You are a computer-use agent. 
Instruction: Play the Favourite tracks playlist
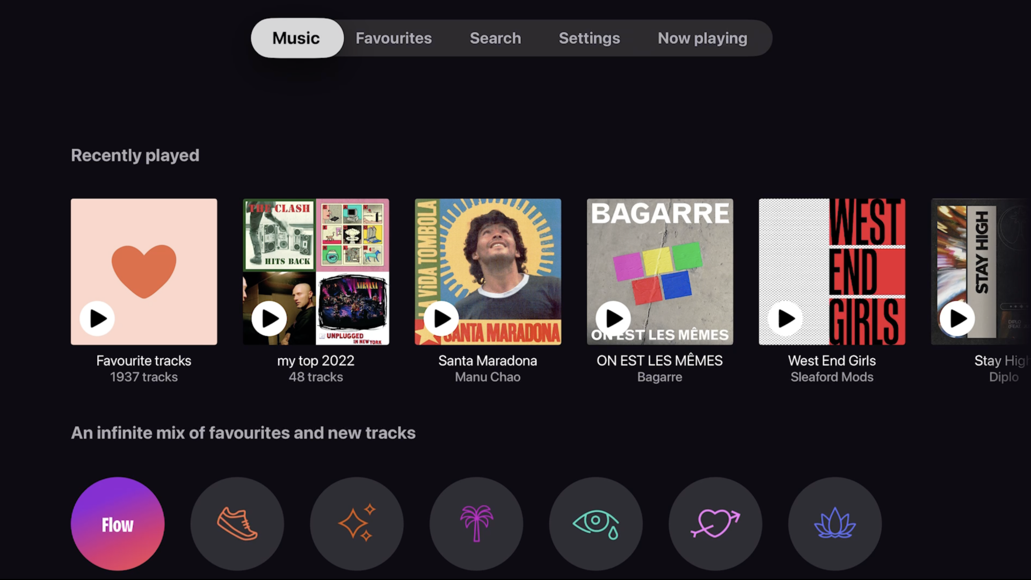[x=97, y=318]
